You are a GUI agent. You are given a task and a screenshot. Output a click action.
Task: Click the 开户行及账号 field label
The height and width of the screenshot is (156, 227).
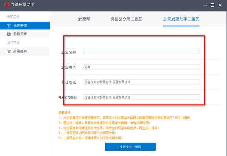(x=67, y=97)
